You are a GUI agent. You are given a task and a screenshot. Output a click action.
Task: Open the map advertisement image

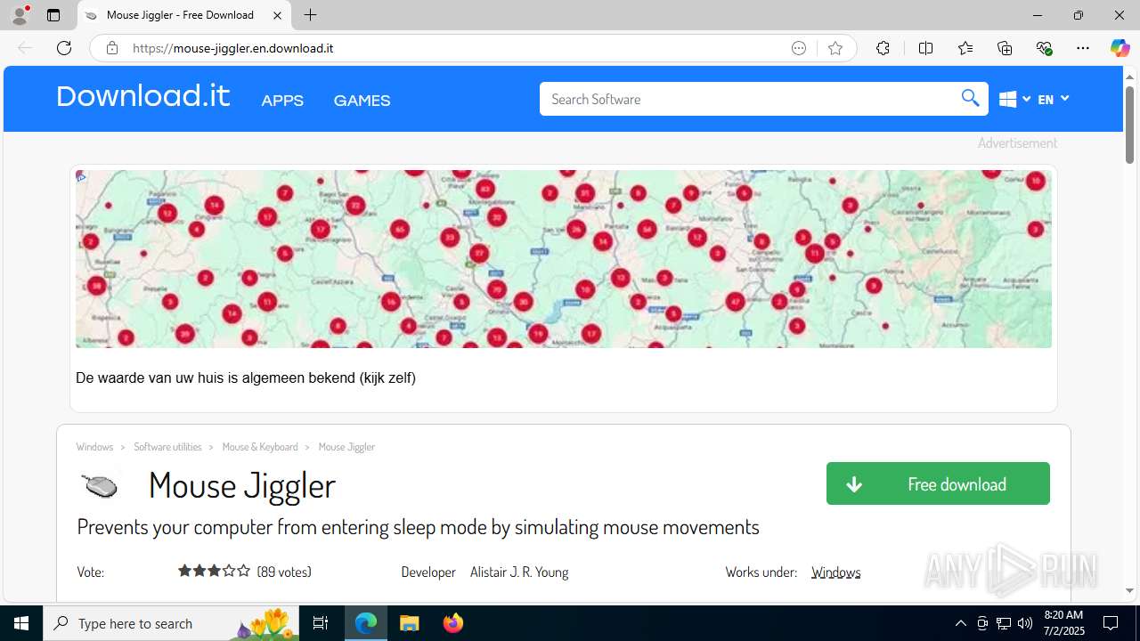(564, 259)
